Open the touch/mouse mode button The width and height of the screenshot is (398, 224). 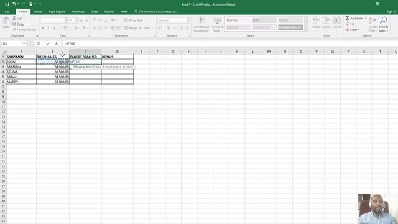pyautogui.click(x=30, y=4)
